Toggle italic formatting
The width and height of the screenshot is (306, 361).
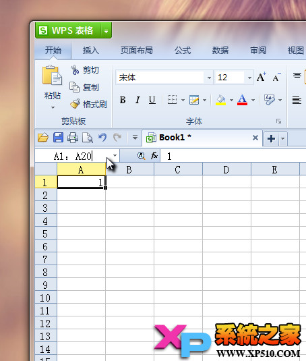click(137, 100)
